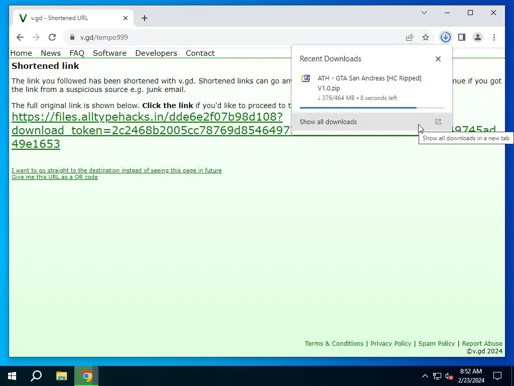Maximize the Chrome window
514x386 pixels.
[470, 13]
